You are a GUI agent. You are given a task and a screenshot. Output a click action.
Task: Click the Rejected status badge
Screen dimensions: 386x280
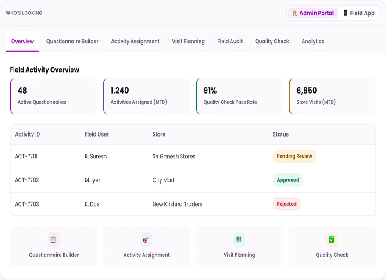(286, 204)
